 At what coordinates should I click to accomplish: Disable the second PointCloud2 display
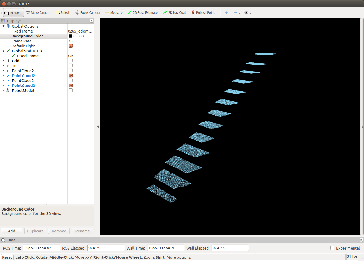(71, 75)
